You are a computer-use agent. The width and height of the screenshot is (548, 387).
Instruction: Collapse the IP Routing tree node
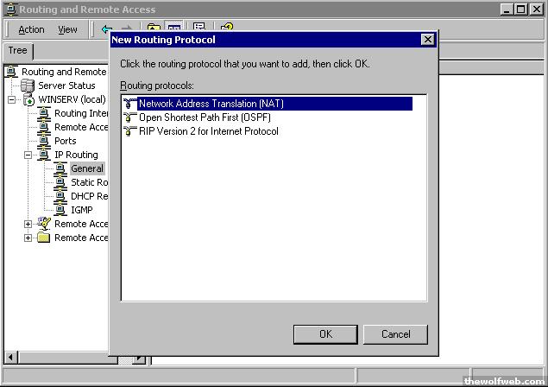(x=28, y=155)
